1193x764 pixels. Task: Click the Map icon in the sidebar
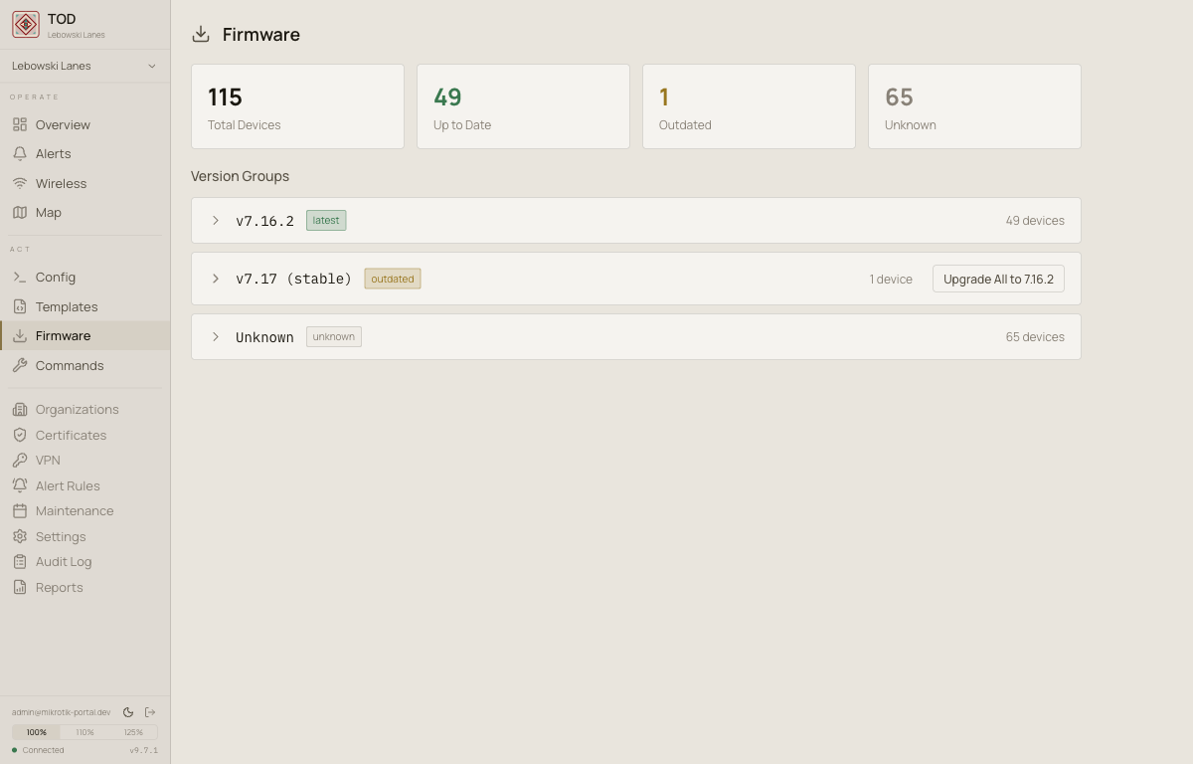point(20,212)
